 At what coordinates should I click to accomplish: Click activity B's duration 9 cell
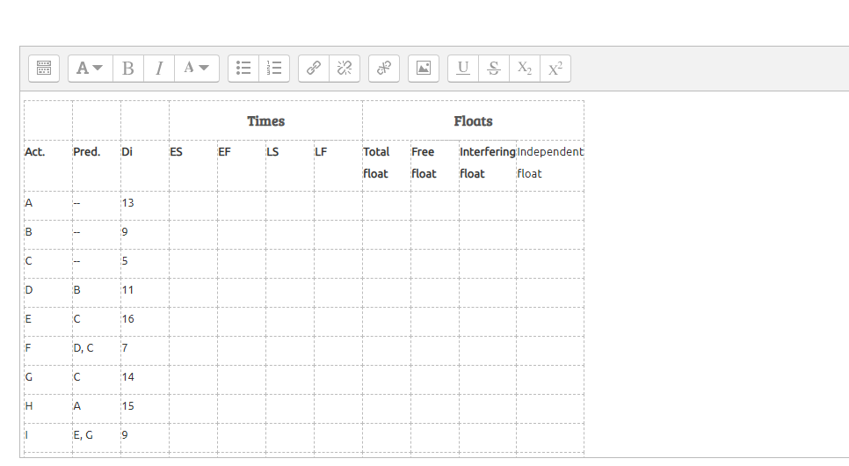coord(144,235)
